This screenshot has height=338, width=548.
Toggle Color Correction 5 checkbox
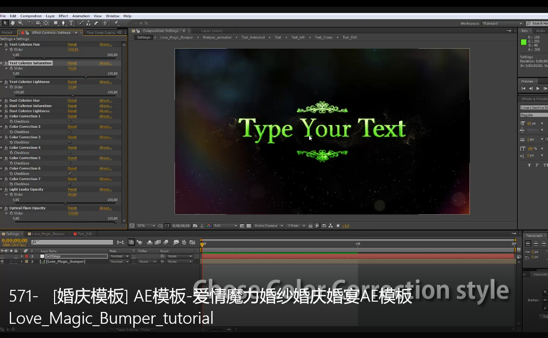point(70,163)
